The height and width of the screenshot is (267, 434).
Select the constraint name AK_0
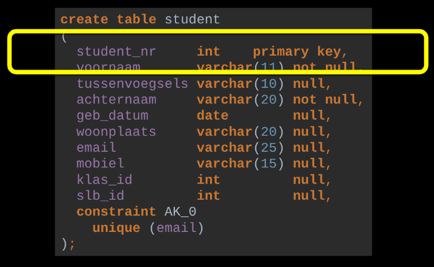pyautogui.click(x=180, y=212)
